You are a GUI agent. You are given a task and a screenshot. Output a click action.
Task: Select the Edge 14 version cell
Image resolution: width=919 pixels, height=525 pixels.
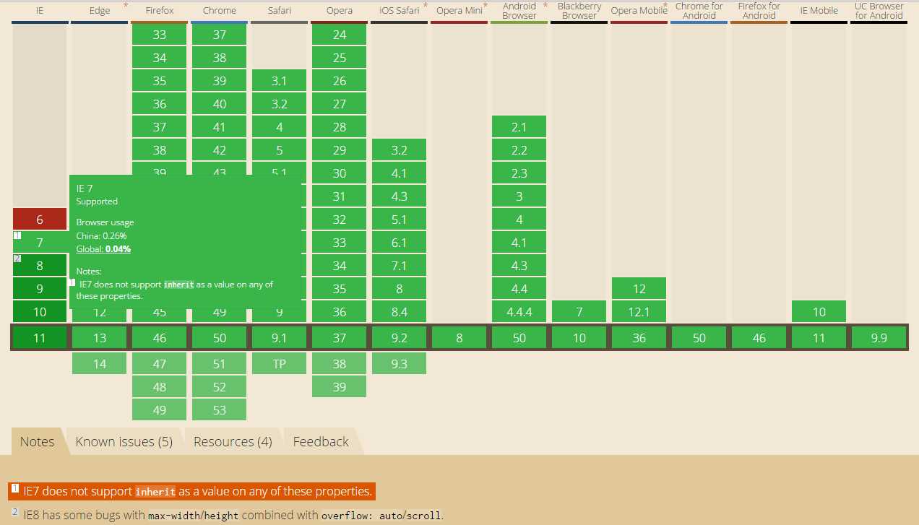click(x=100, y=364)
